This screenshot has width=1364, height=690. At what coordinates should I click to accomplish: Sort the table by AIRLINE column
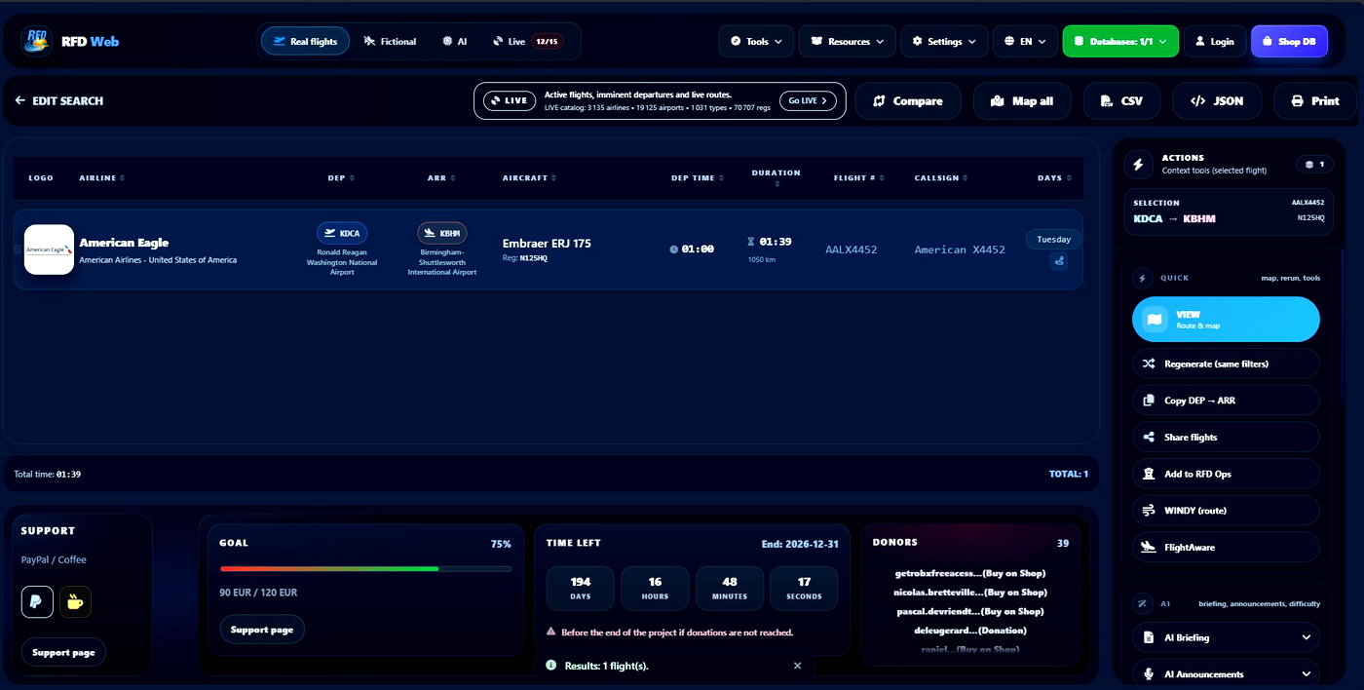tap(101, 178)
